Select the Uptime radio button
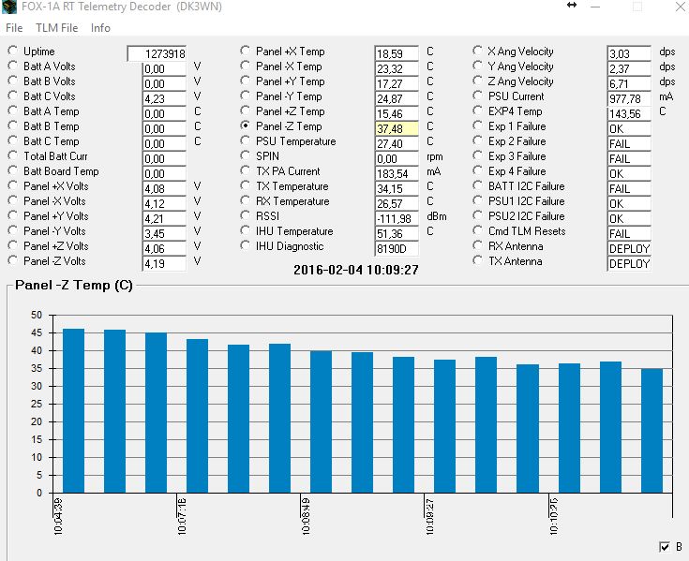This screenshot has width=689, height=561. 13,51
